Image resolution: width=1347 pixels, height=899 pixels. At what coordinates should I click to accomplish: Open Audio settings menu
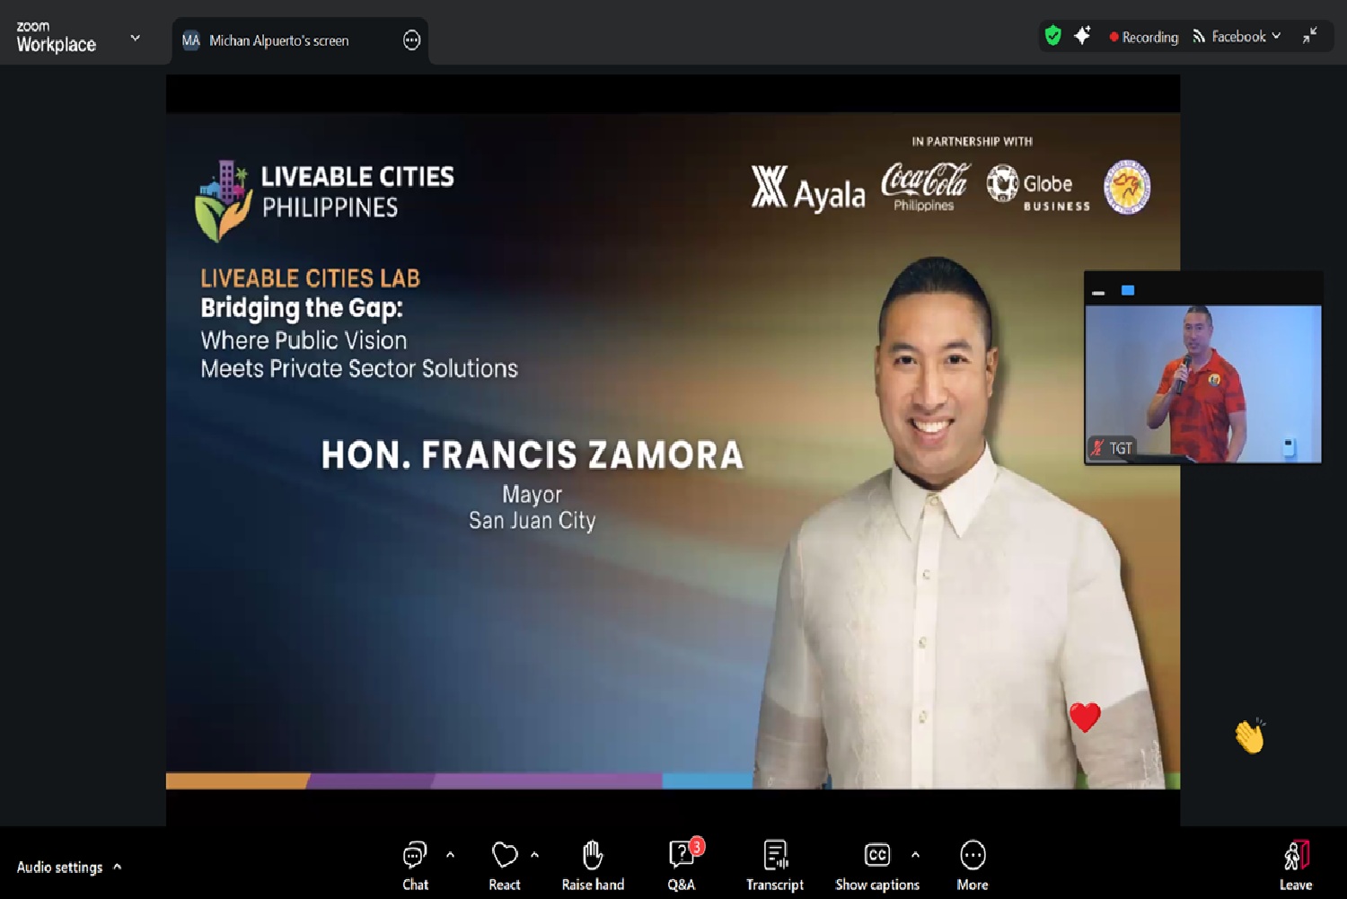68,867
